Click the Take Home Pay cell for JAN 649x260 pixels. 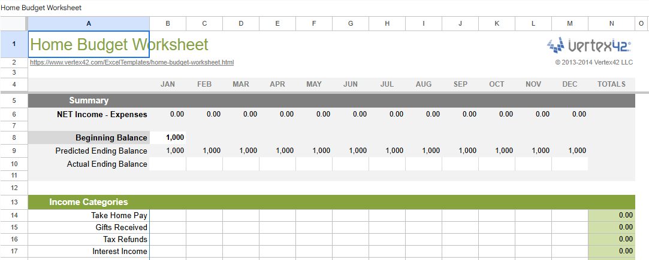168,215
